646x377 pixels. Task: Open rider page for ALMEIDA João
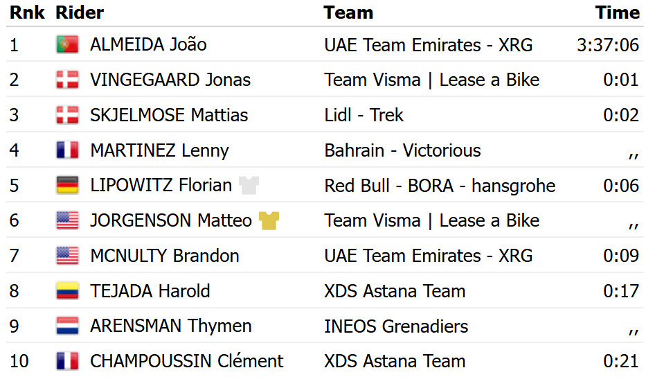pyautogui.click(x=148, y=44)
